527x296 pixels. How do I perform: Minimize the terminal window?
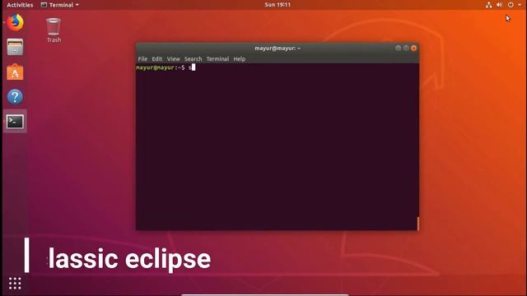pos(398,49)
